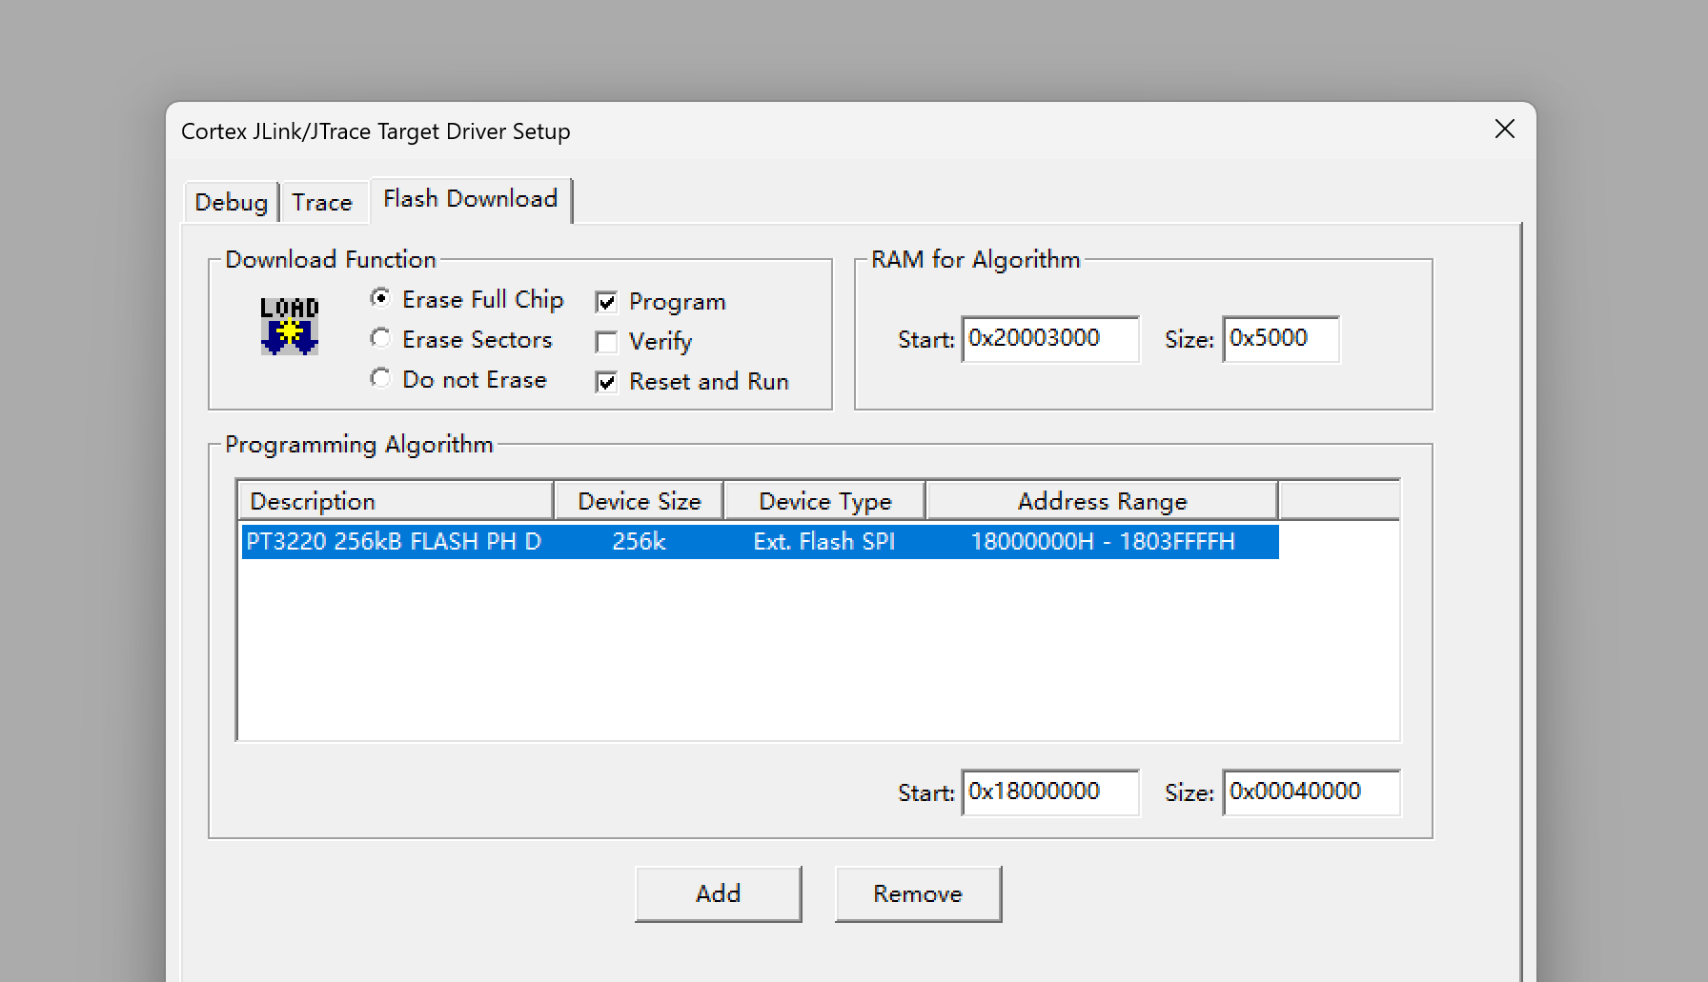Image resolution: width=1708 pixels, height=982 pixels.
Task: Open the Trace tab
Action: pos(322,202)
